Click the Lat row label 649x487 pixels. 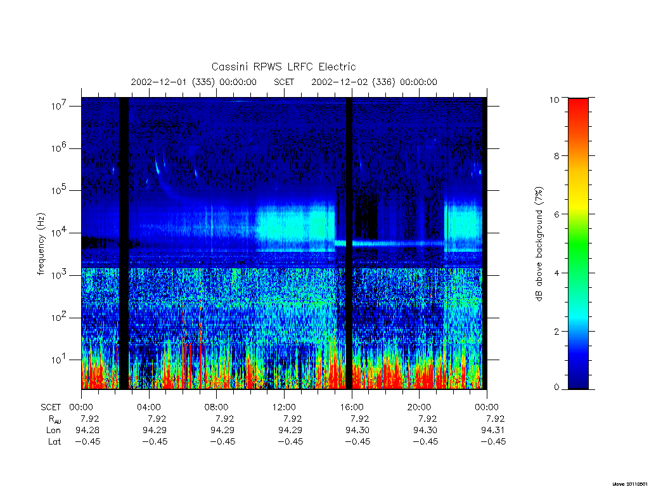(x=55, y=441)
